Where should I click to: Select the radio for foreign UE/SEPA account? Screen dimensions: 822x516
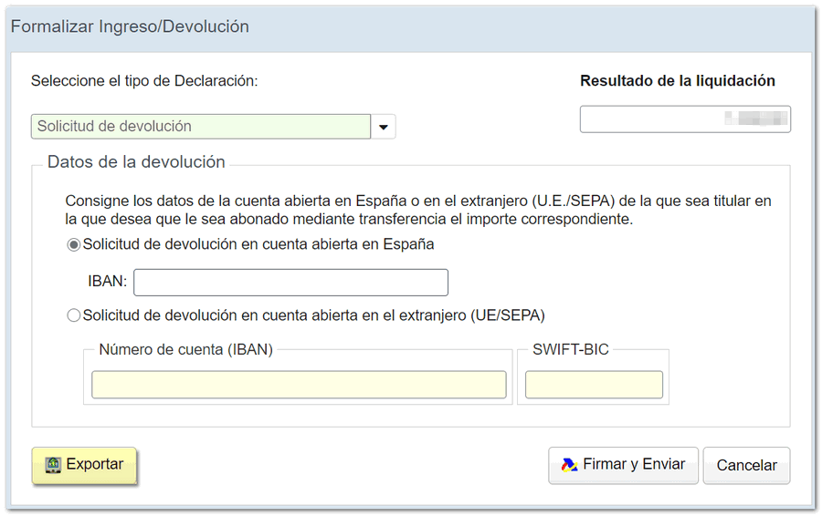tap(74, 315)
